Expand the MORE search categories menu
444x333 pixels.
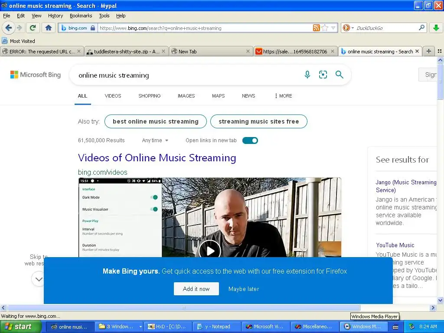(283, 96)
